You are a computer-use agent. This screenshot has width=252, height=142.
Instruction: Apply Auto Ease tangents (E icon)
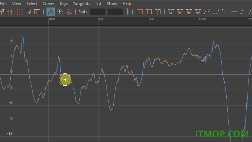point(180,12)
